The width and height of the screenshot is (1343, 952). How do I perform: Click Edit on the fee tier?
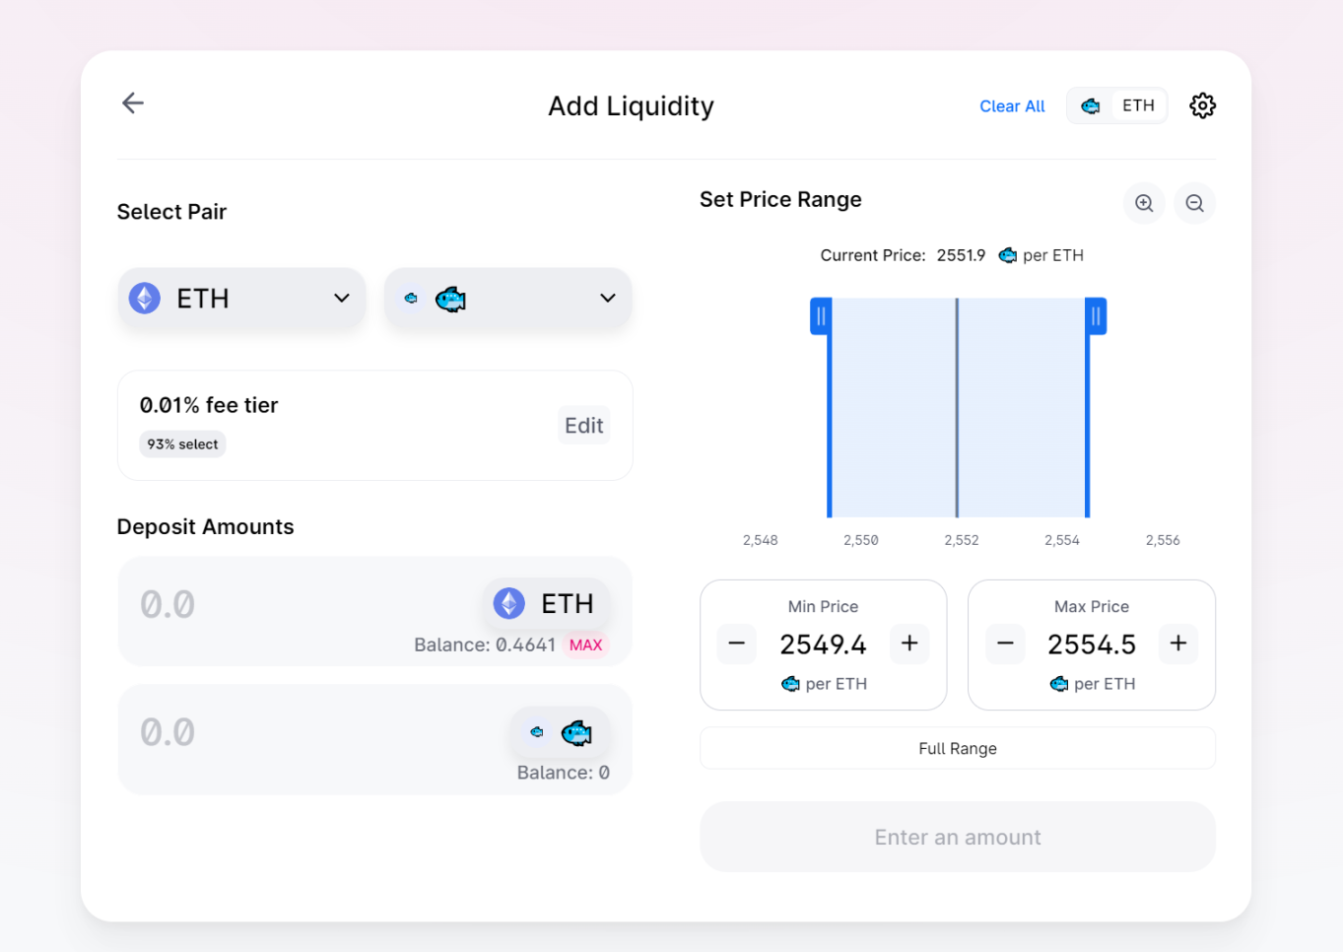click(583, 426)
